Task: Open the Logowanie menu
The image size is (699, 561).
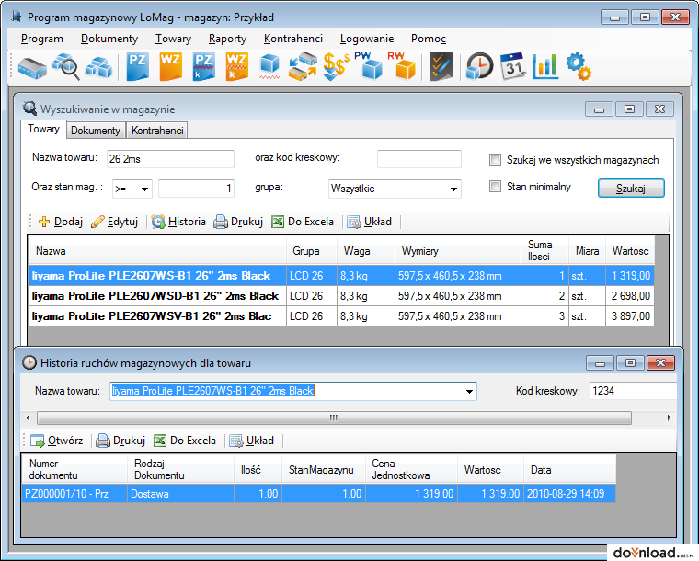Action: [x=367, y=39]
